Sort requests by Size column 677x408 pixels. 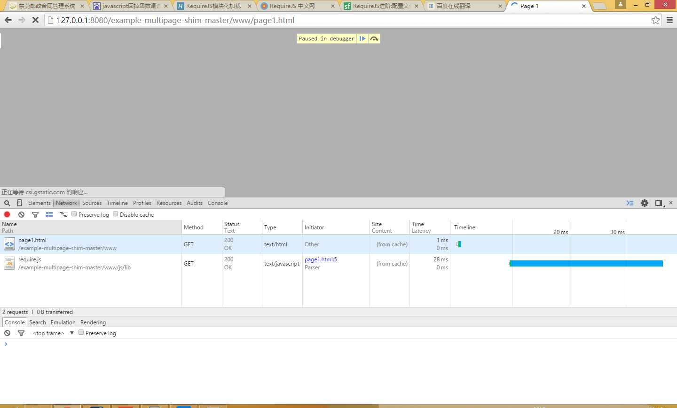click(x=390, y=228)
